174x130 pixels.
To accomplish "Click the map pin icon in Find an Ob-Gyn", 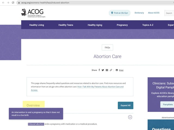I will pos(112,13).
